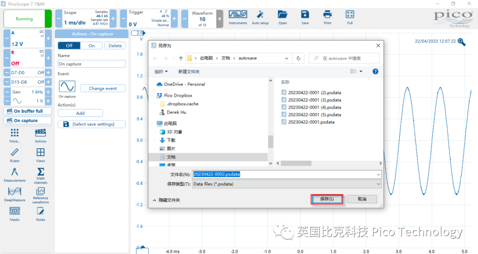
Task: Go up one folder level in the dialog
Action: tap(181, 58)
